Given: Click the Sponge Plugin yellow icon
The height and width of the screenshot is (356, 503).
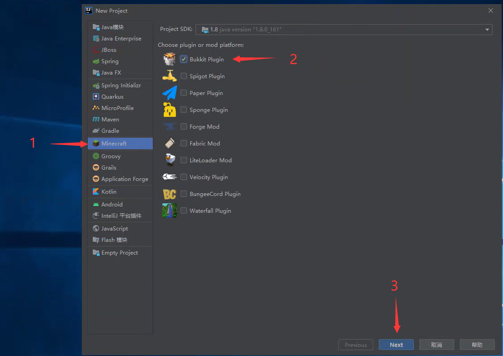Looking at the screenshot, I should [x=170, y=110].
